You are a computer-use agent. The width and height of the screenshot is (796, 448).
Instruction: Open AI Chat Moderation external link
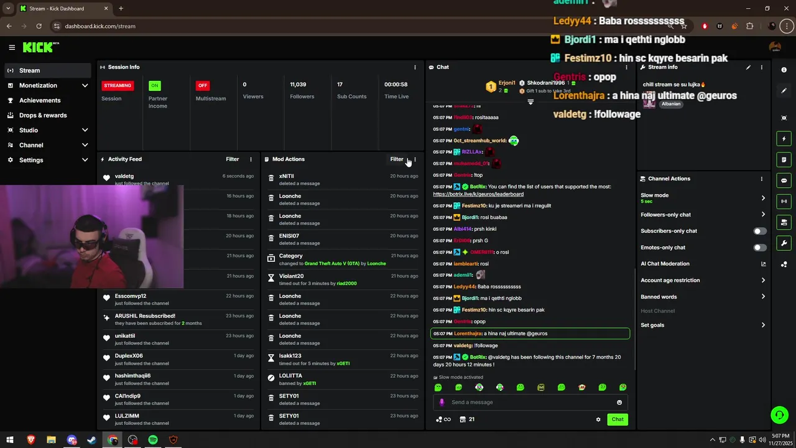(x=763, y=264)
